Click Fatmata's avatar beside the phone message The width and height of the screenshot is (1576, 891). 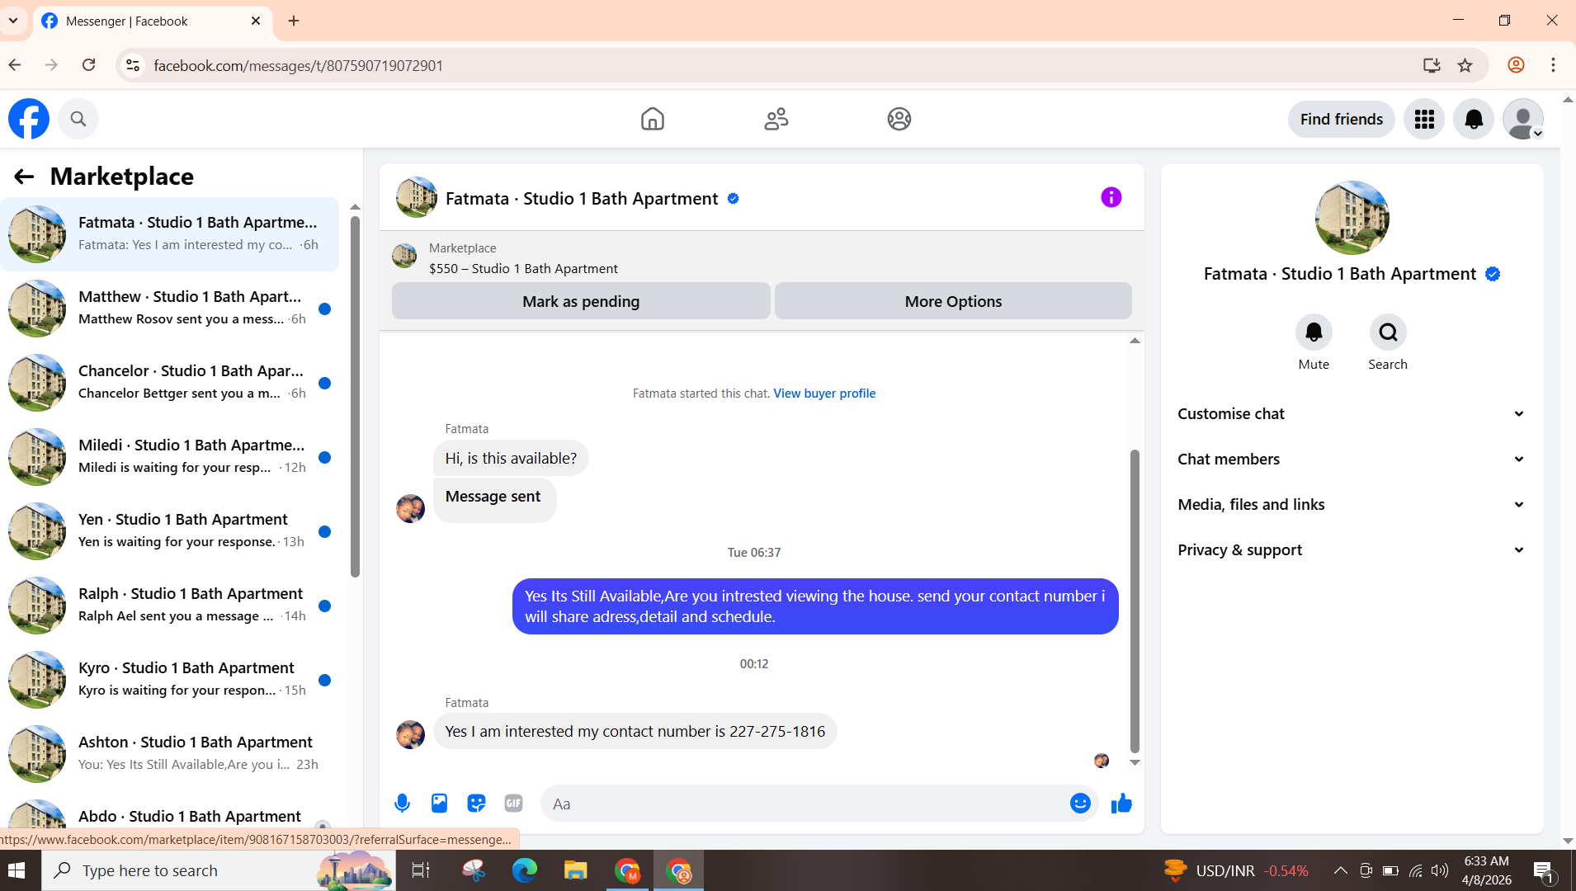coord(410,734)
